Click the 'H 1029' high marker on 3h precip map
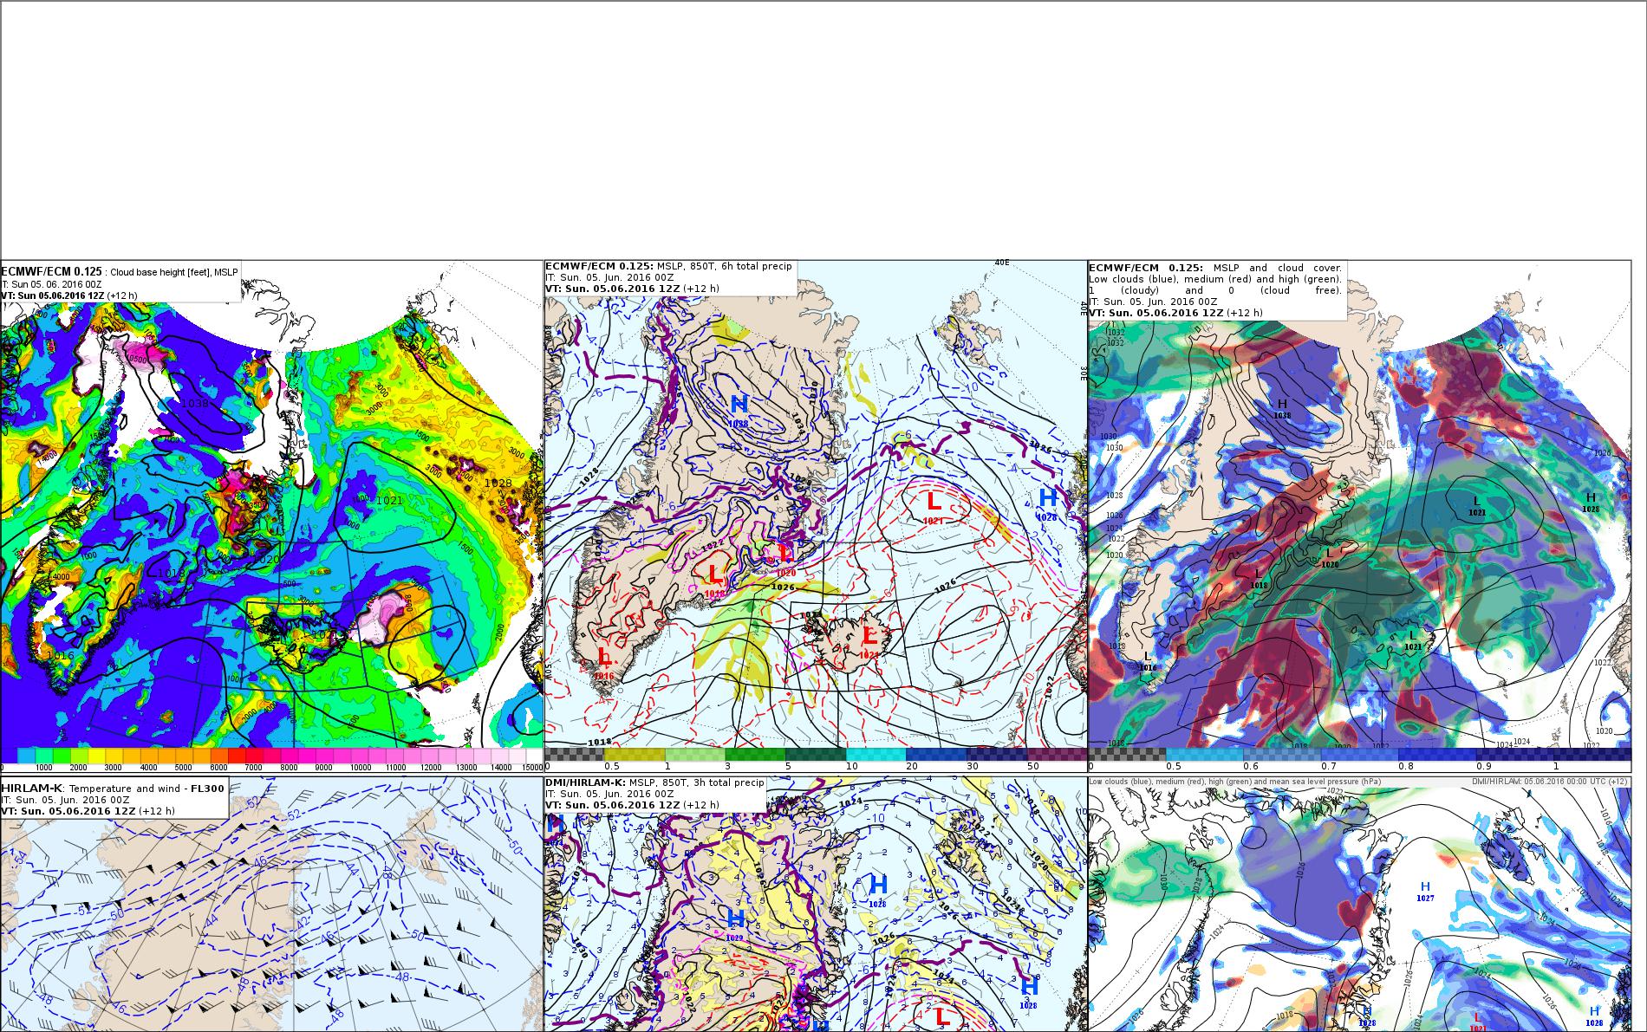1647x1032 pixels. click(x=735, y=925)
